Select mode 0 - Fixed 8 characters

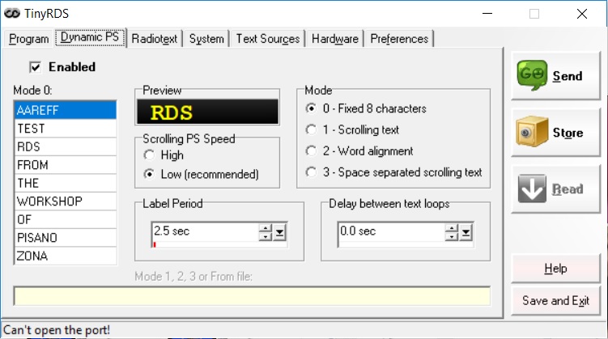pyautogui.click(x=311, y=108)
